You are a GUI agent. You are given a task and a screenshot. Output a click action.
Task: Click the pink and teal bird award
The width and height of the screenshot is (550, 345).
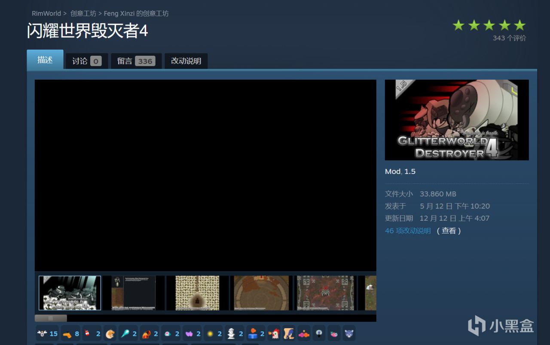tap(334, 333)
